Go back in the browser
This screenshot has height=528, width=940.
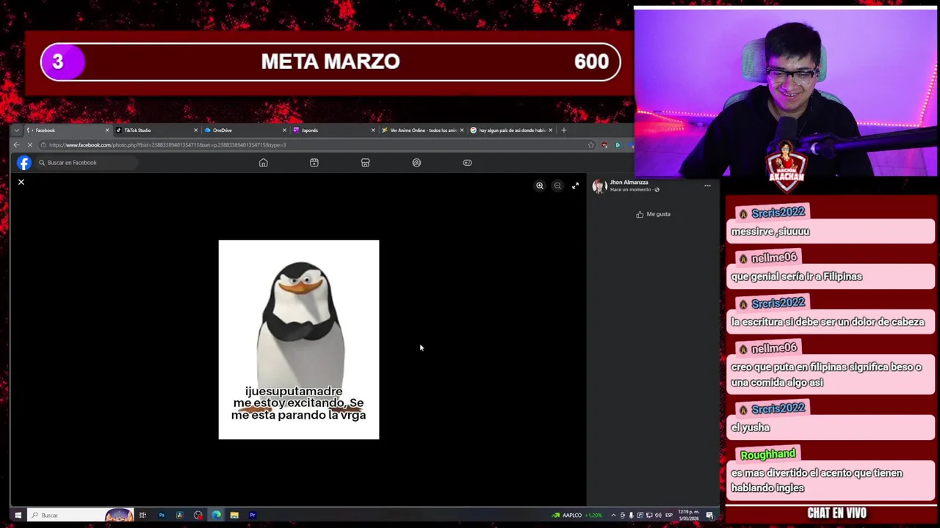(16, 145)
